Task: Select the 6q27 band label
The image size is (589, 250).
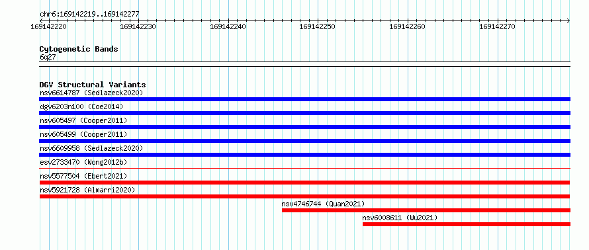Action: tap(48, 57)
